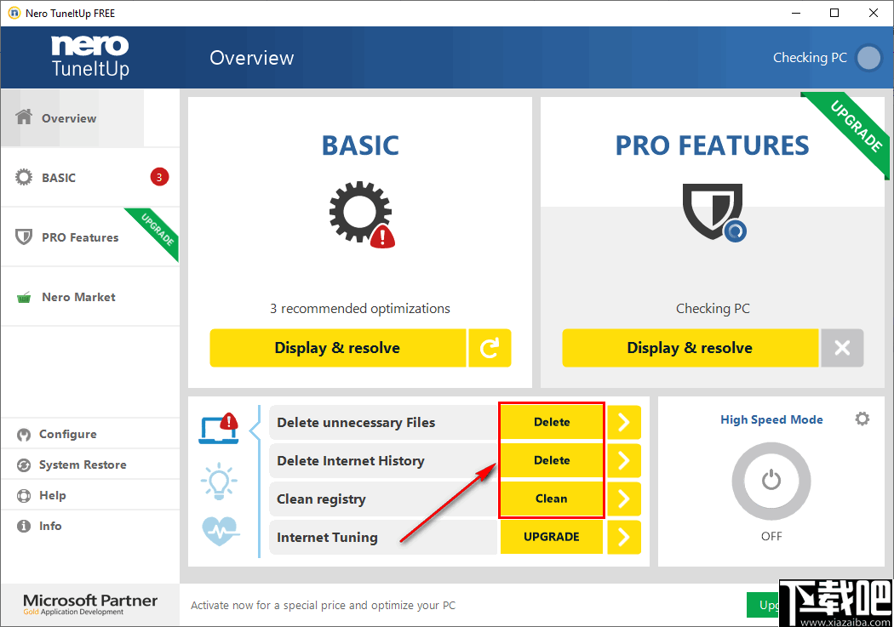Select the laptop warning category icon

[x=219, y=429]
